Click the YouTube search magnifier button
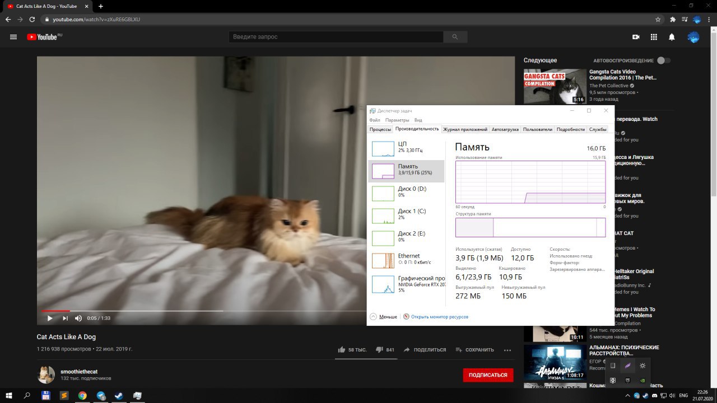 (455, 37)
